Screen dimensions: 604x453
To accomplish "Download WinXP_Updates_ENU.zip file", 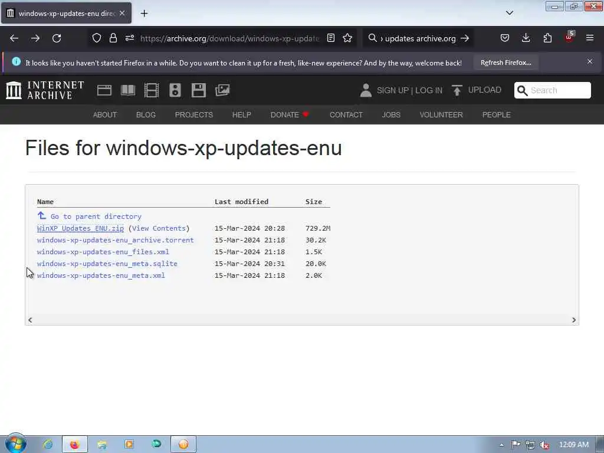I will [80, 228].
